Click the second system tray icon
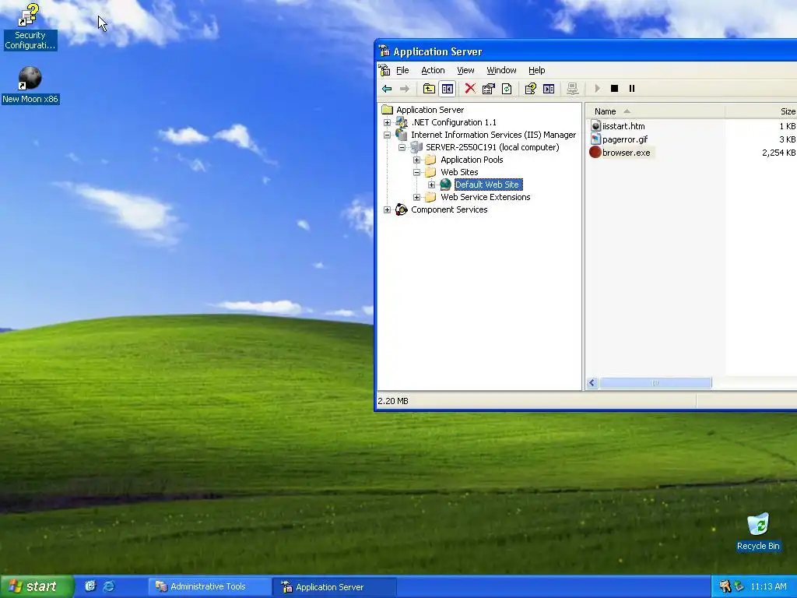Viewport: 797px width, 598px height. (739, 586)
